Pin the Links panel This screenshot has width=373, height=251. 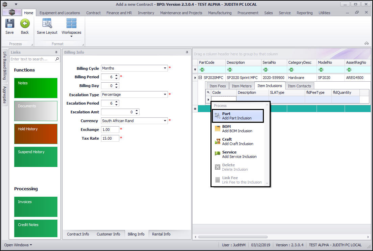(56, 52)
